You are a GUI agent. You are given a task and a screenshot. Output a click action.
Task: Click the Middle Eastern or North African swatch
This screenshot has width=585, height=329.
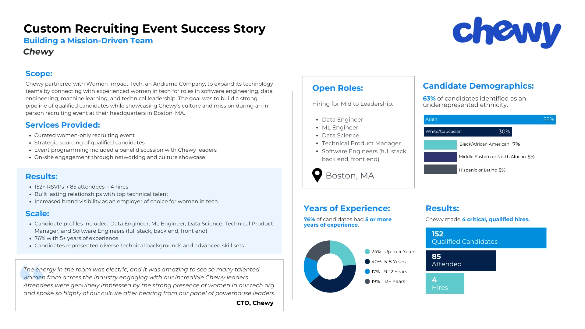point(440,157)
